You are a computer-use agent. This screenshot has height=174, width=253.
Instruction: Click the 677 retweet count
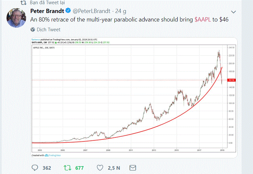(x=79, y=168)
